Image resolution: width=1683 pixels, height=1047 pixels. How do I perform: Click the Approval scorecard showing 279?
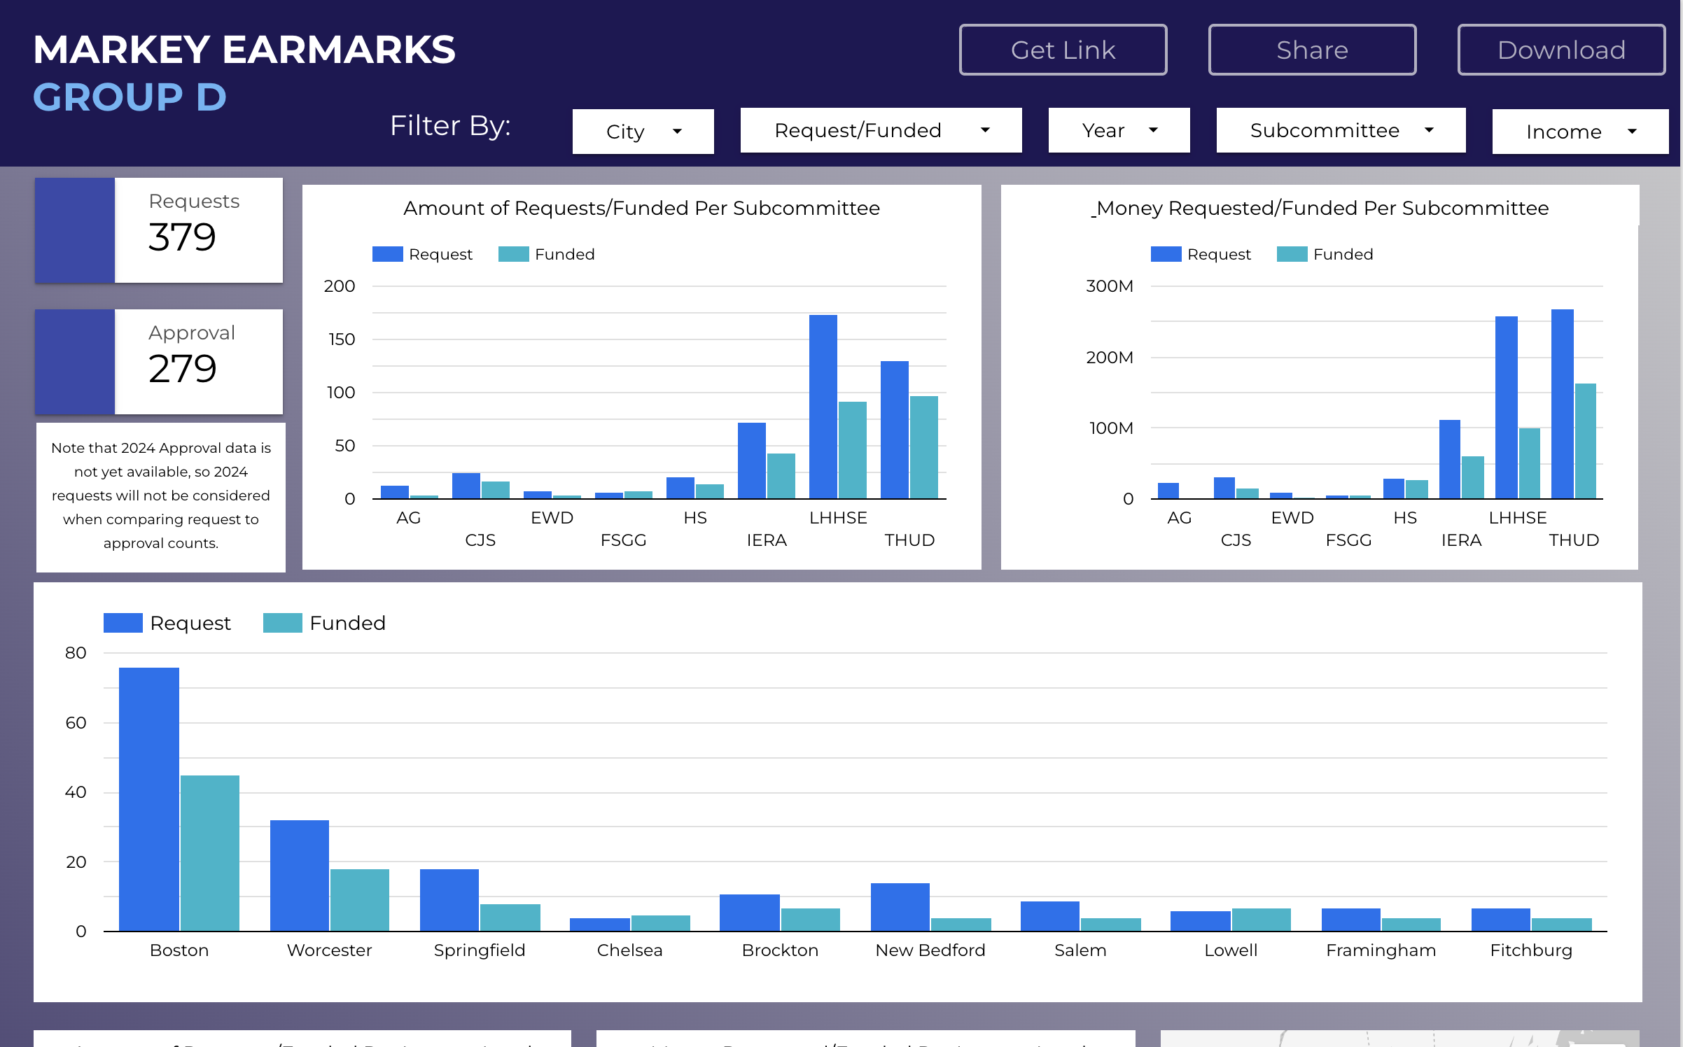click(x=159, y=362)
